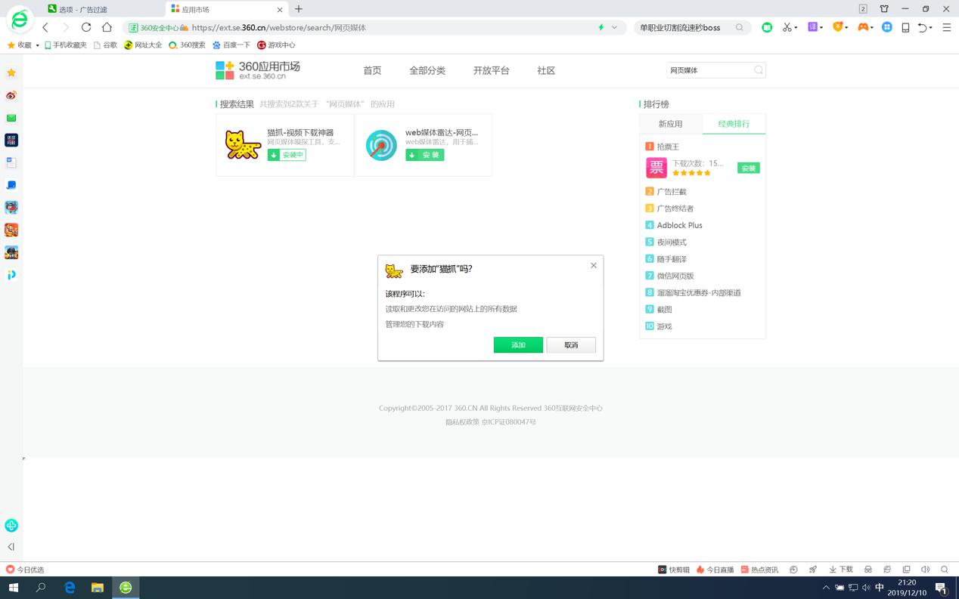
Task: Click the rocket accelerator icon in the status bar
Action: [813, 570]
